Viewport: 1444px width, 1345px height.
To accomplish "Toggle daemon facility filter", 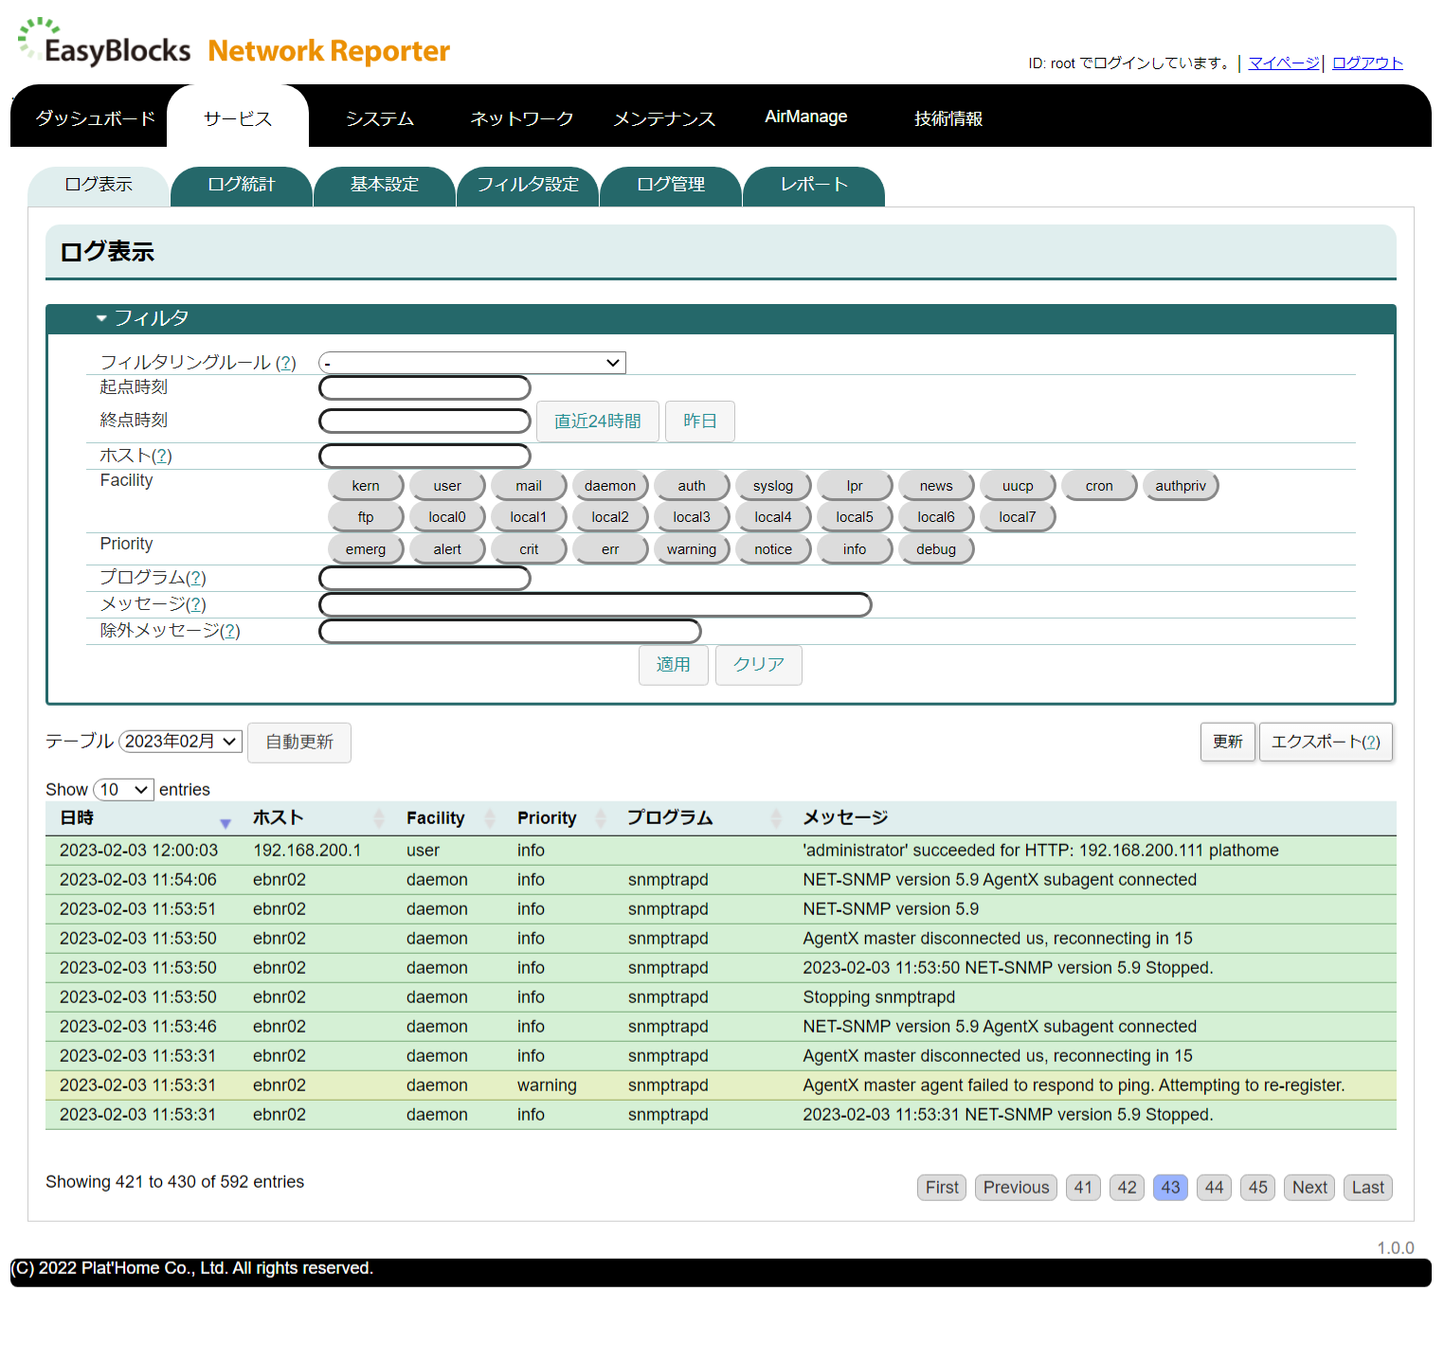I will click(x=610, y=486).
